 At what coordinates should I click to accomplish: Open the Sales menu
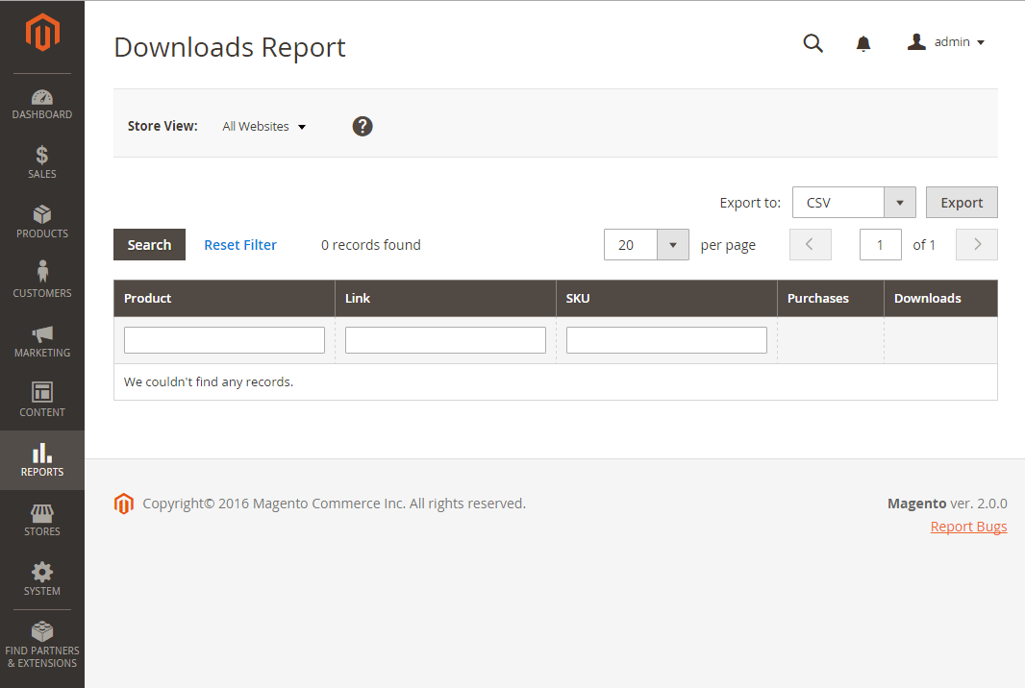[42, 163]
